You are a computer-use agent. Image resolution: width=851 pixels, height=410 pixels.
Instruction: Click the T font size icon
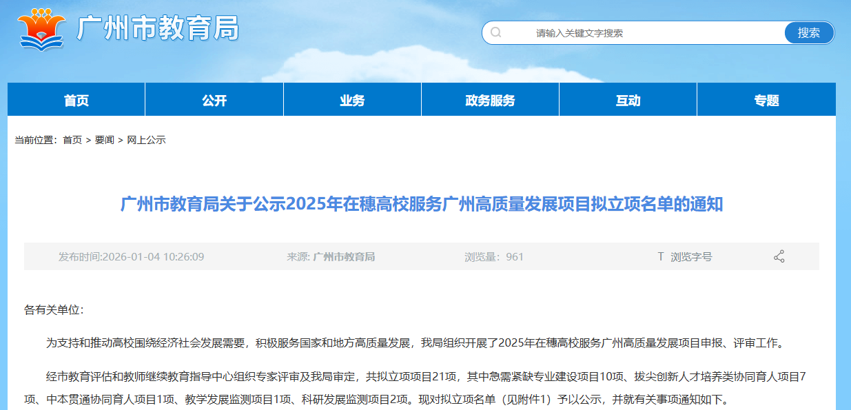click(x=660, y=257)
